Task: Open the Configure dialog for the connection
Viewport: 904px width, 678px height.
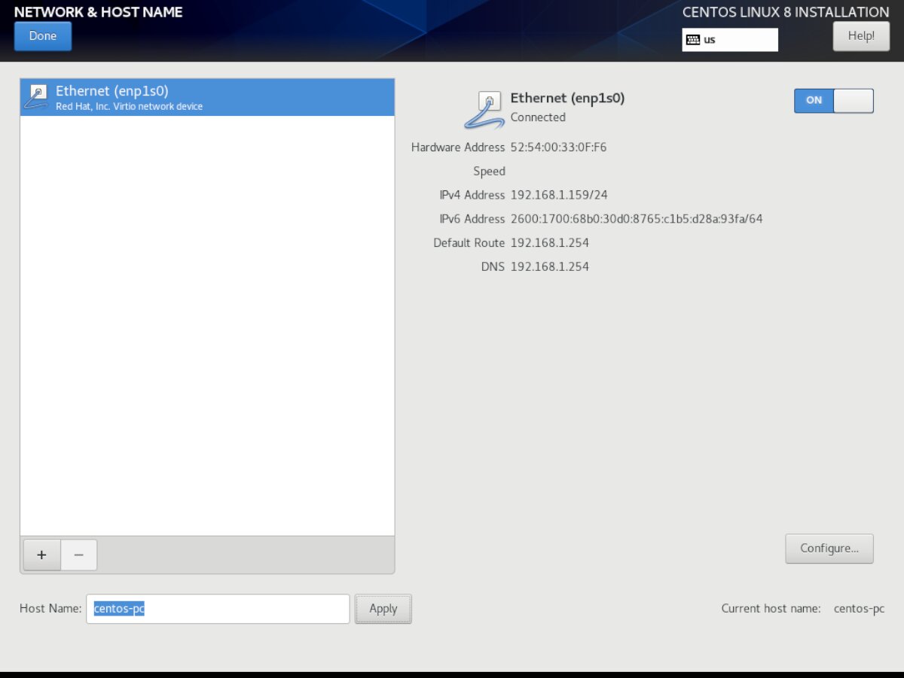Action: pyautogui.click(x=829, y=549)
